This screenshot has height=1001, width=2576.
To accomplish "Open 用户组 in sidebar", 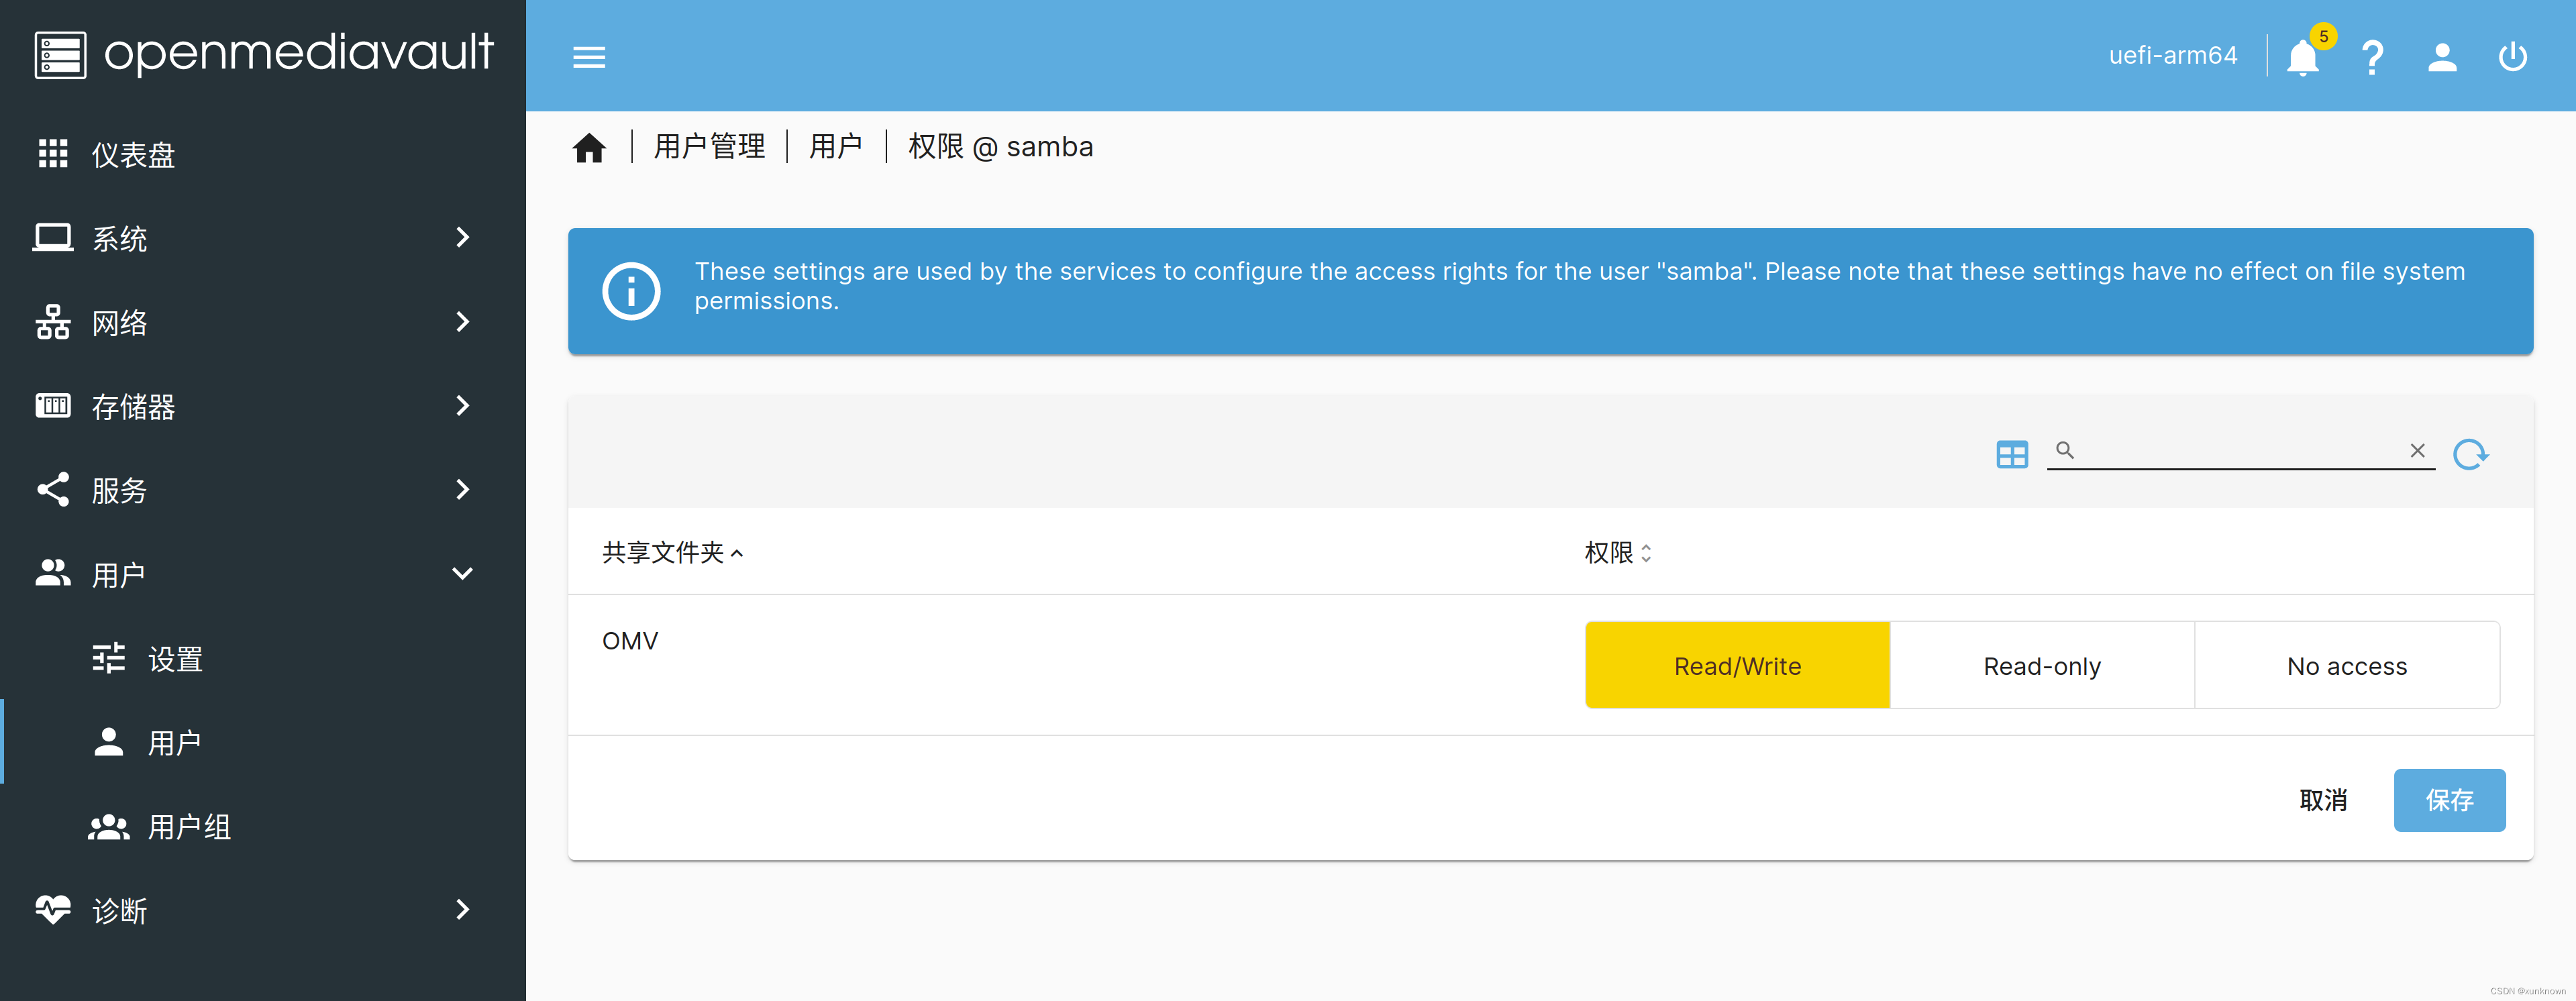I will [x=189, y=827].
